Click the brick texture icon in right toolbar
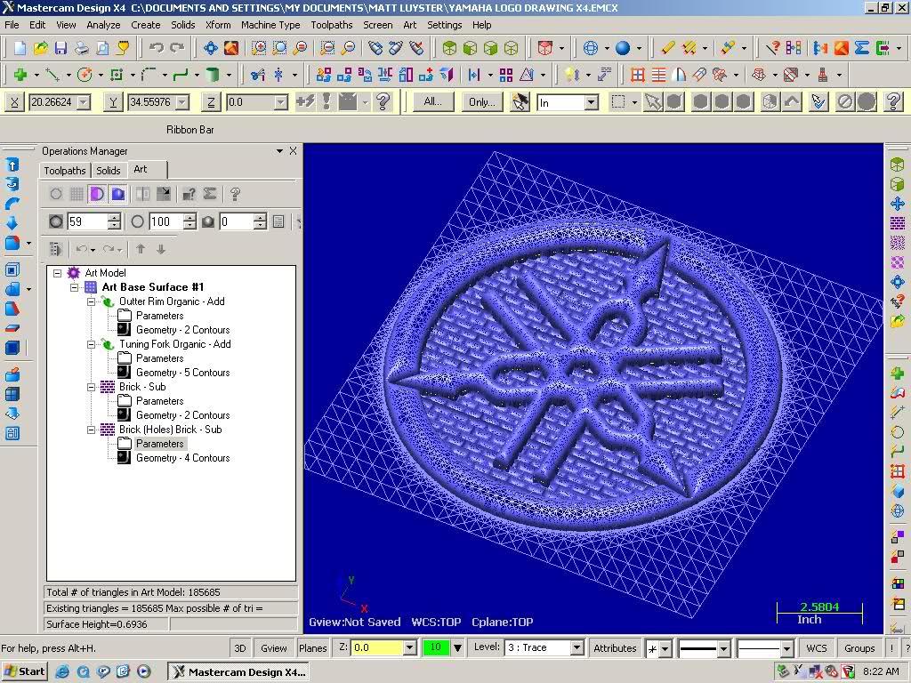Image resolution: width=911 pixels, height=683 pixels. tap(898, 223)
